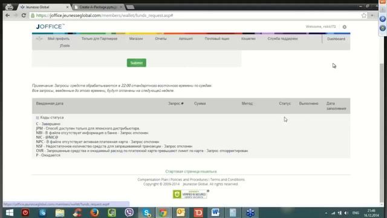387x218 pixels.
Task: Open the Отчеты menu
Action: [x=161, y=39]
